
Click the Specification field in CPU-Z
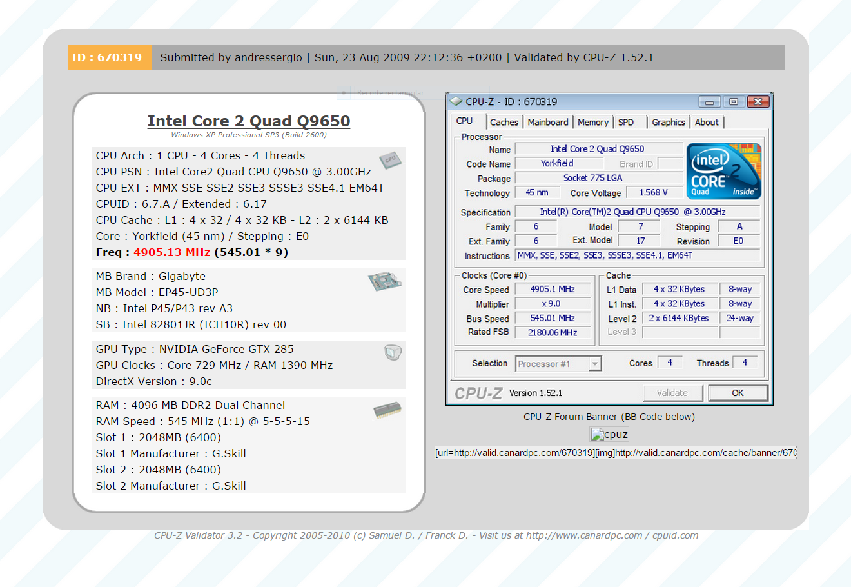pos(637,212)
